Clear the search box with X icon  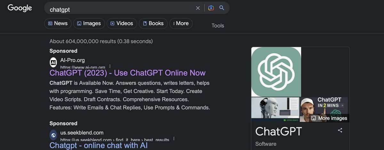click(x=198, y=8)
